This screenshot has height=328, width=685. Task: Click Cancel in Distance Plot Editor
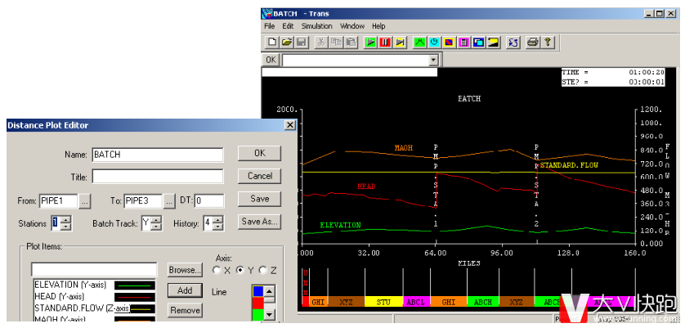(x=259, y=176)
